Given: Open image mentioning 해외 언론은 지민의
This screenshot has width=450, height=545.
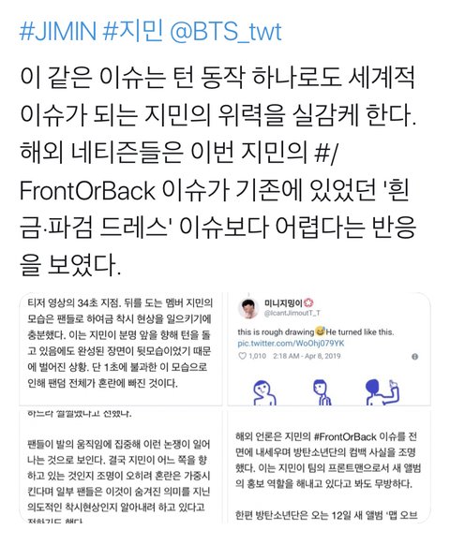Looking at the screenshot, I should click(x=329, y=466).
